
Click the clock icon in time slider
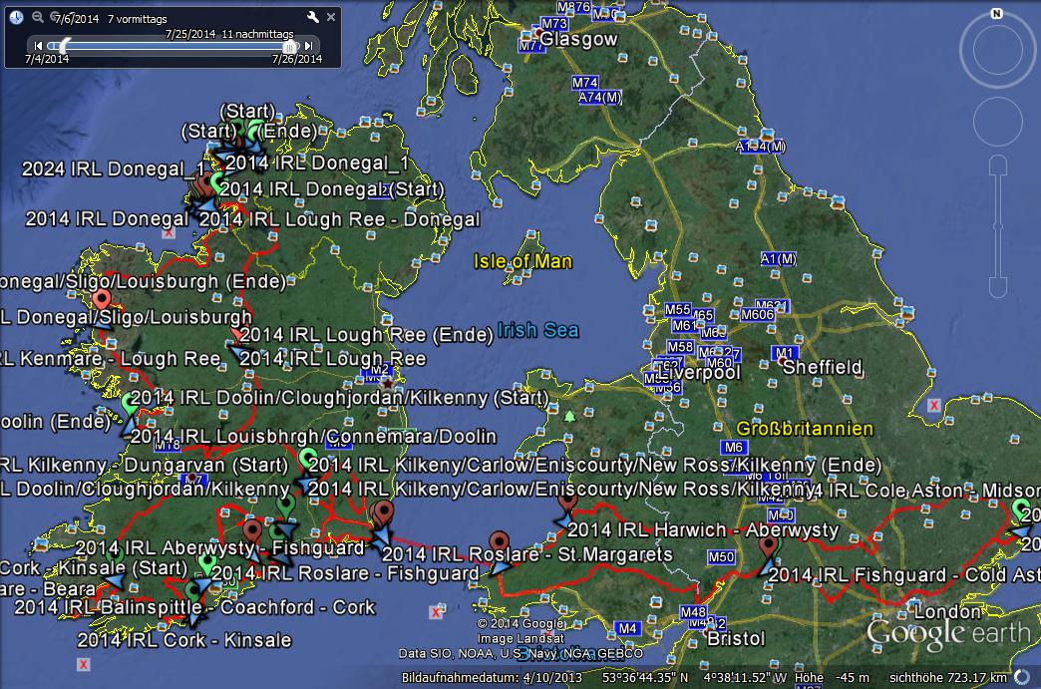pos(16,17)
